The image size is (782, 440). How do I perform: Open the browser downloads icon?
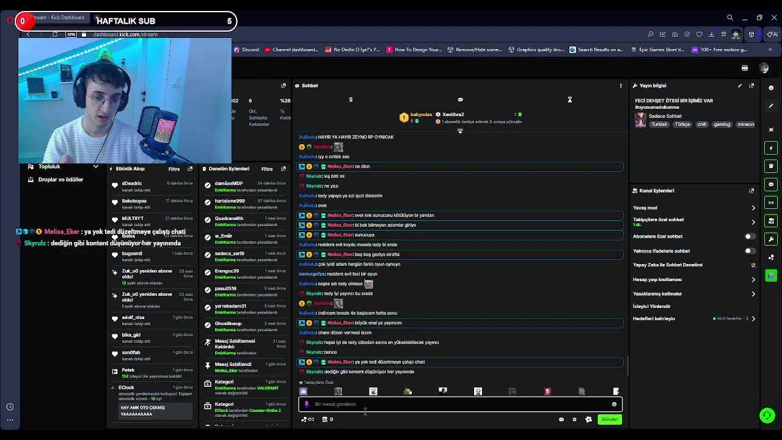point(711,34)
